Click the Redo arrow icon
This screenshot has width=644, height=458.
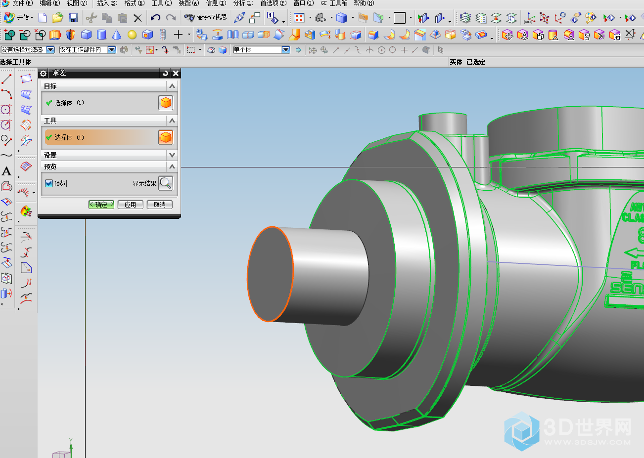tap(171, 18)
